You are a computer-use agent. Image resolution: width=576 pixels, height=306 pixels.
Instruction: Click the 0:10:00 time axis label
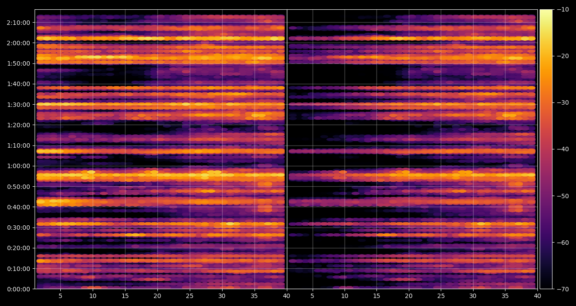tap(19, 269)
